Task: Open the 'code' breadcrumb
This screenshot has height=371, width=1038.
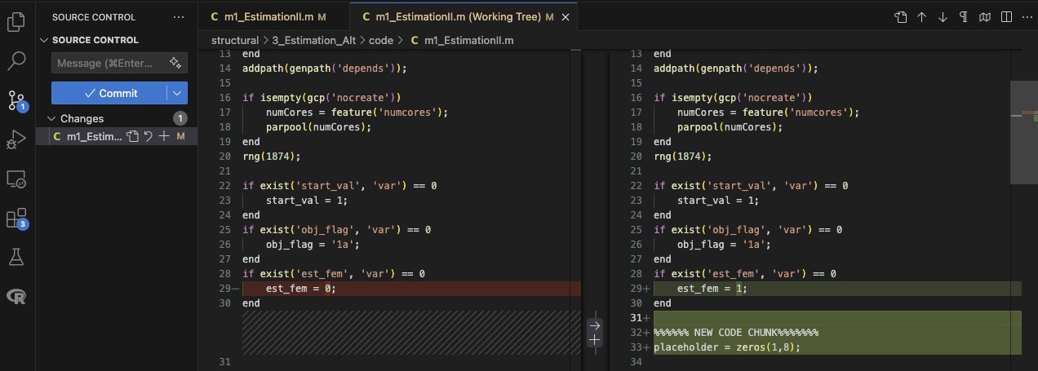Action: point(380,40)
